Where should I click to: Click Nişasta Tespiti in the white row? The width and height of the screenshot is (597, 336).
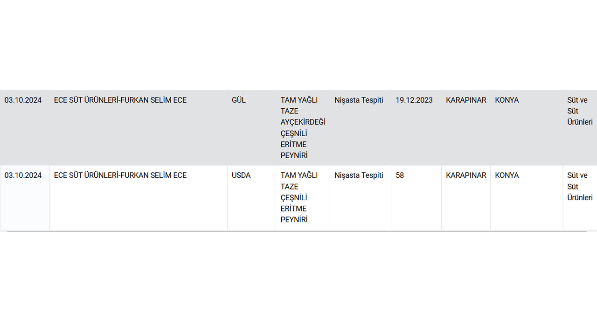(359, 175)
